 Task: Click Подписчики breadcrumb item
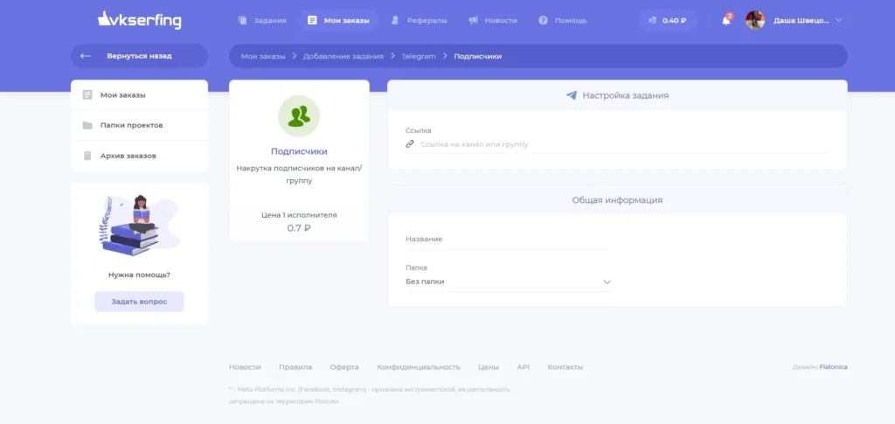478,57
